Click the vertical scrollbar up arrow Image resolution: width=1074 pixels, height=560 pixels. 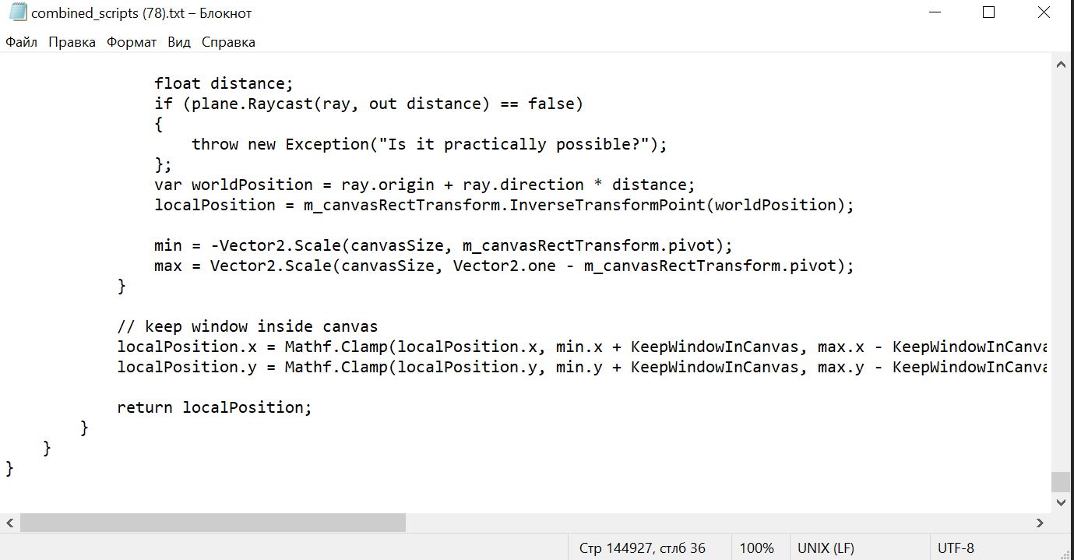click(1060, 65)
